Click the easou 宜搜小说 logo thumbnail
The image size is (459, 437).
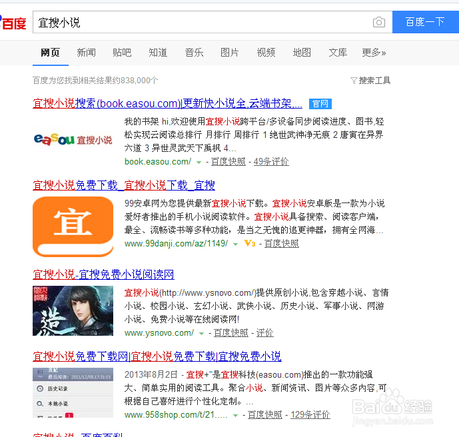pyautogui.click(x=73, y=140)
